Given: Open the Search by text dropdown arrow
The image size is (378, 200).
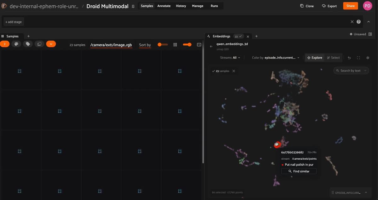Looking at the screenshot, I should 365,71.
